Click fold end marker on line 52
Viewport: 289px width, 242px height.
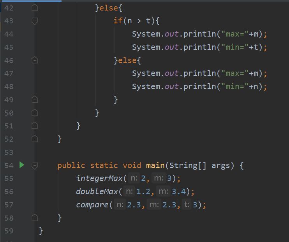(35, 139)
